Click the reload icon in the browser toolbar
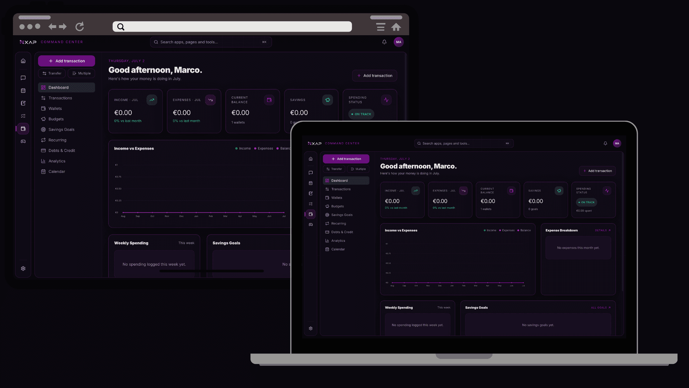 (x=80, y=27)
